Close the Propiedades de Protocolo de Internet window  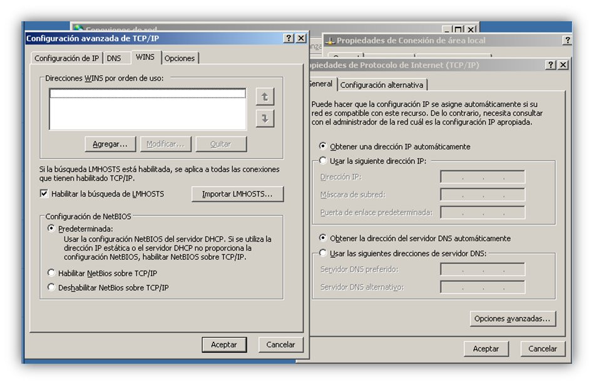coord(563,65)
